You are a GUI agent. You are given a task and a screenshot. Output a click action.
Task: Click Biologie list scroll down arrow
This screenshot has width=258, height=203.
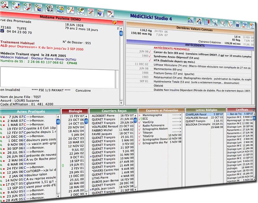click(x=86, y=194)
